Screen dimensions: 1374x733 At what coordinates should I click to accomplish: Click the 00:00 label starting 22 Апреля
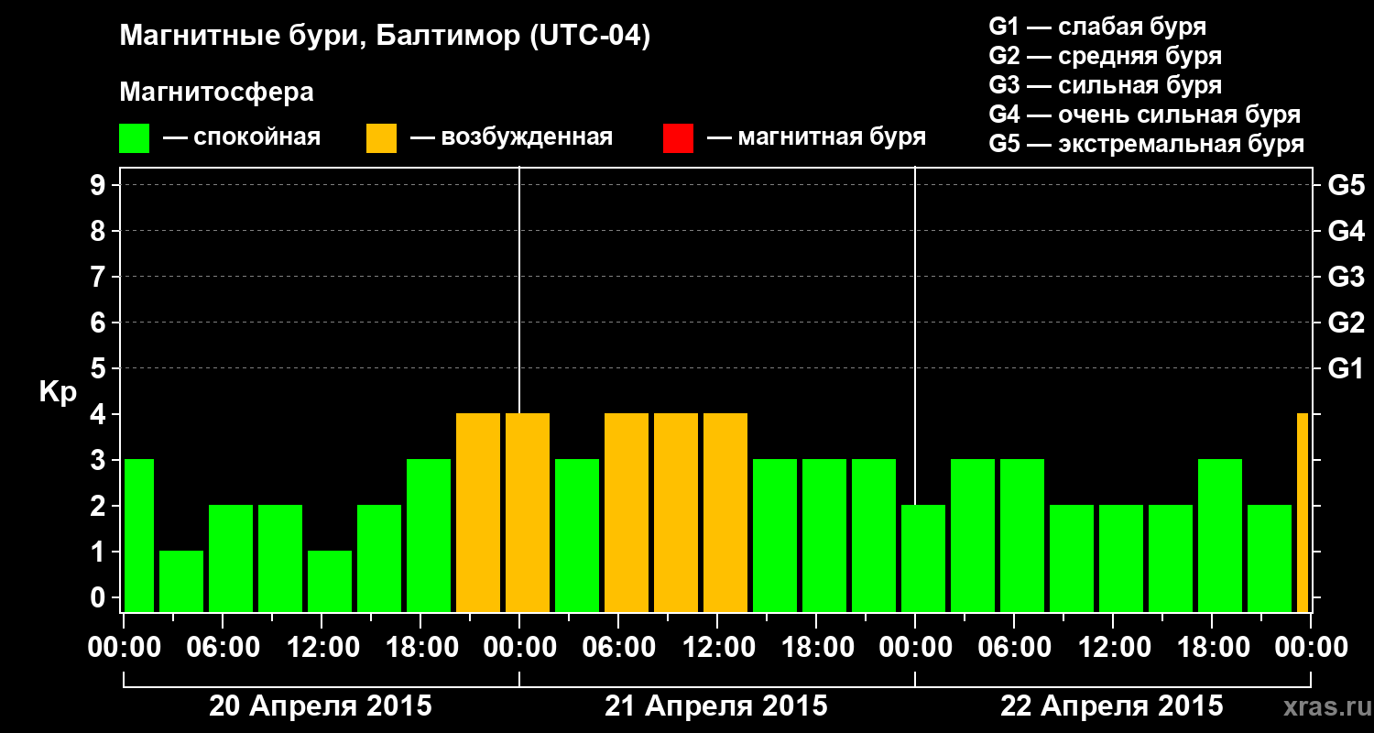915,648
